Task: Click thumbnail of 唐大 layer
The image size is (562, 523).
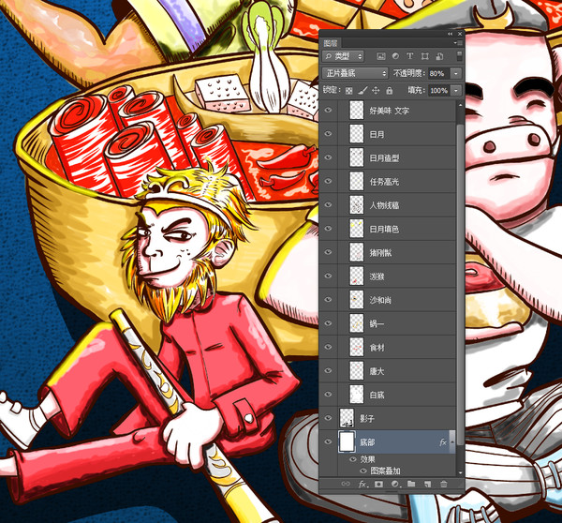Action: click(357, 370)
